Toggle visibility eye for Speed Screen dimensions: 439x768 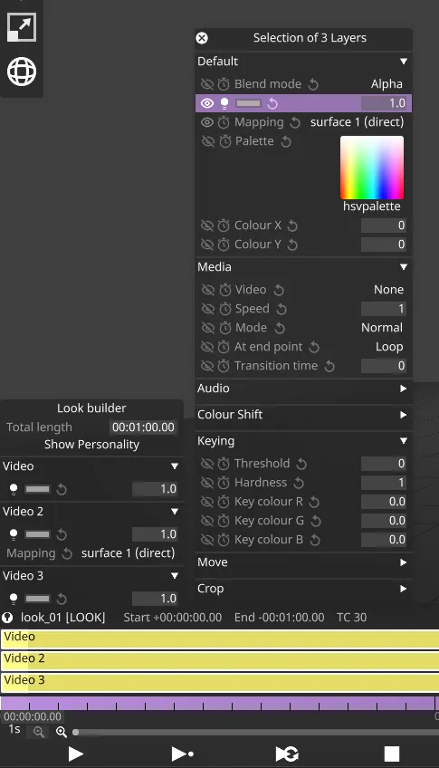coord(207,309)
